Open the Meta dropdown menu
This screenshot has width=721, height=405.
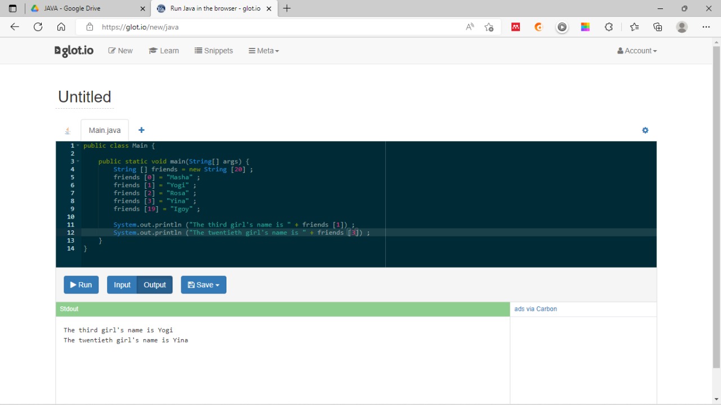264,51
